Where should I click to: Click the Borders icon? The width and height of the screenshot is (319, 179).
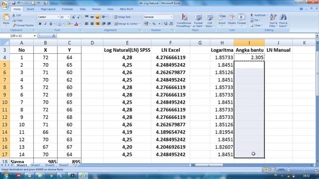coord(60,24)
